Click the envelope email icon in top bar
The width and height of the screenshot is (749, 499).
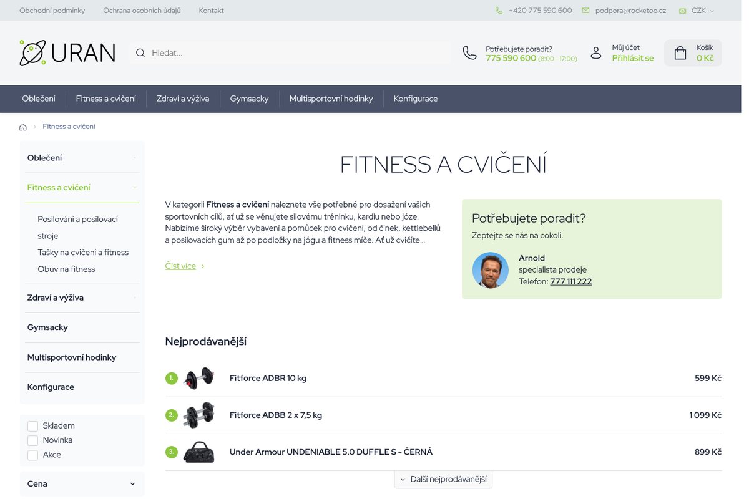point(585,11)
